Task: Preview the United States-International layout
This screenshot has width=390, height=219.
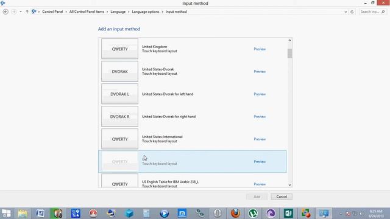Action: [260, 139]
